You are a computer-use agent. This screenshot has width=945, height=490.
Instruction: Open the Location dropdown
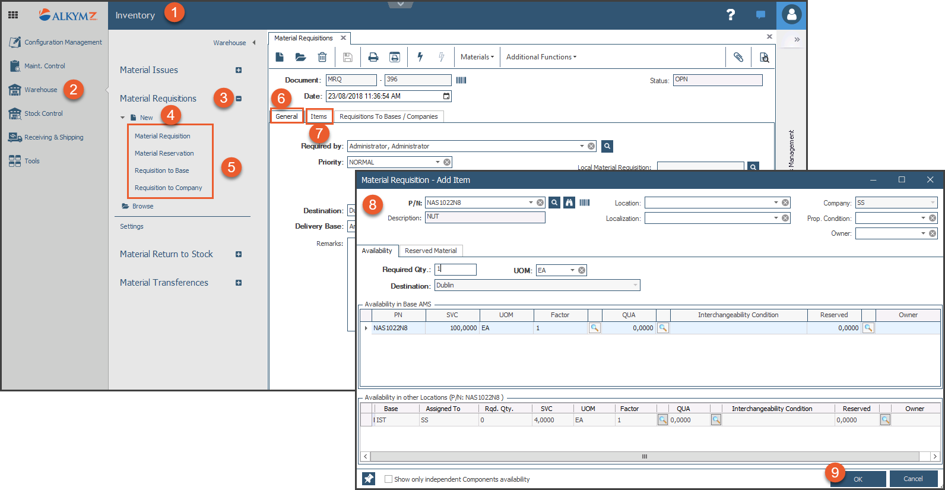coord(776,203)
